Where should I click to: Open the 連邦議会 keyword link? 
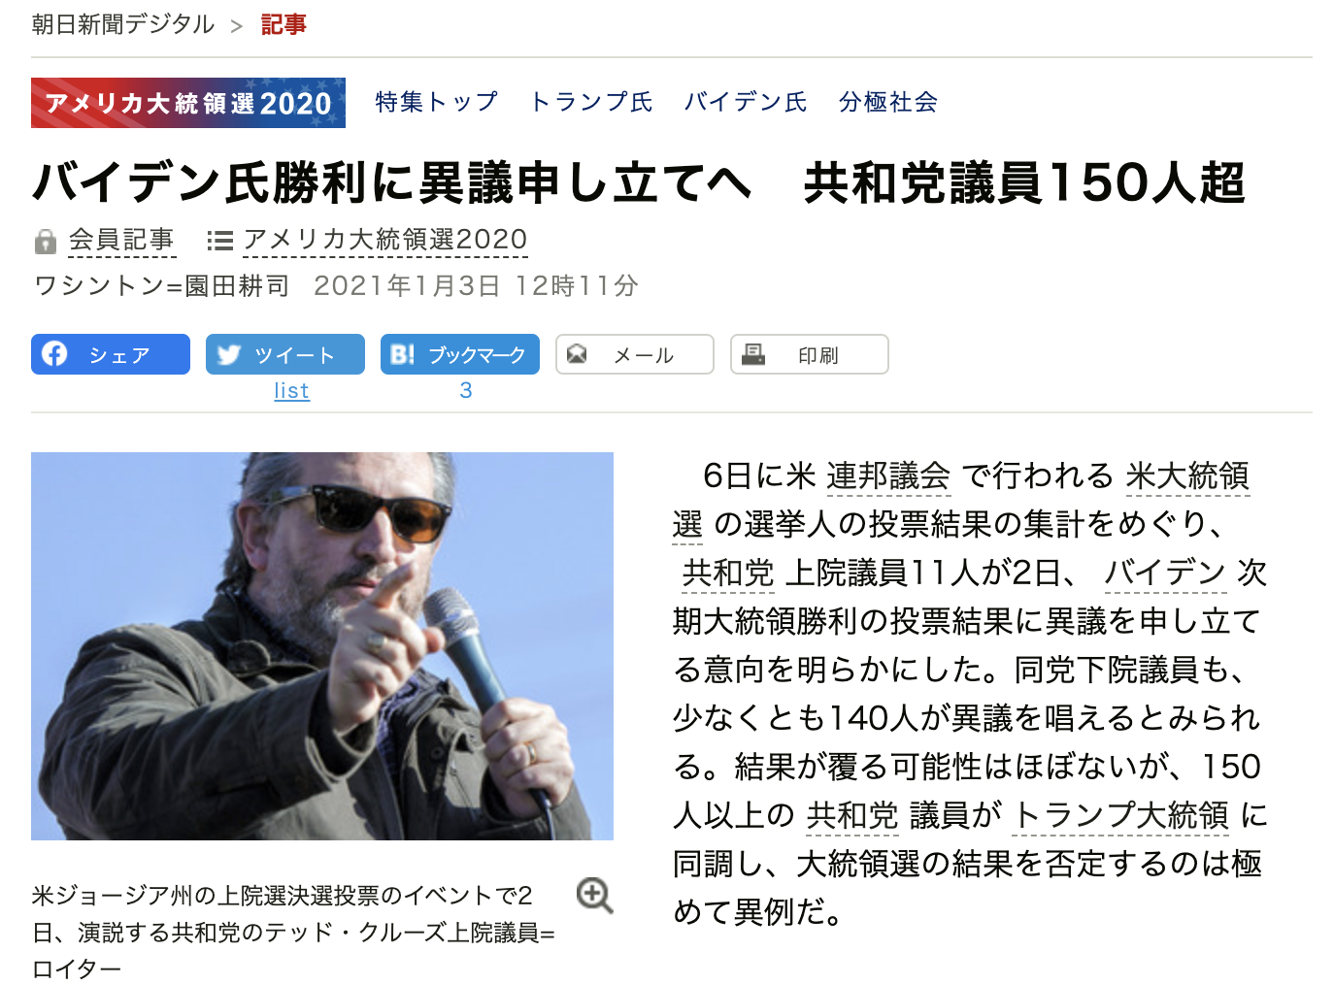click(888, 476)
